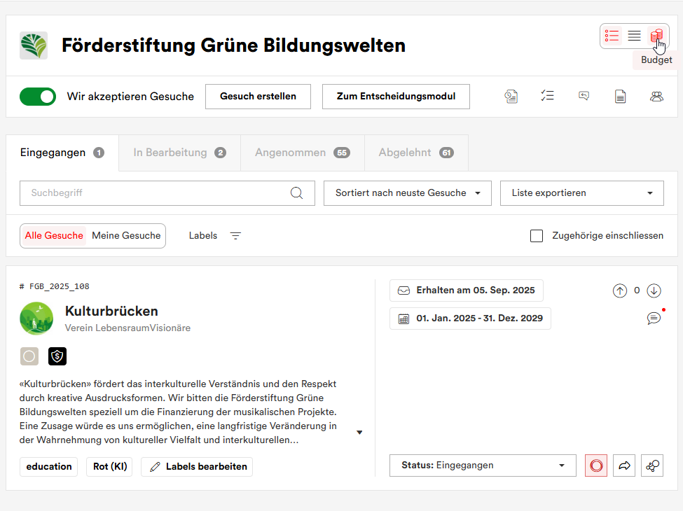Screen dimensions: 683x511
Task: Open the checklist icon in toolbar
Action: point(547,97)
